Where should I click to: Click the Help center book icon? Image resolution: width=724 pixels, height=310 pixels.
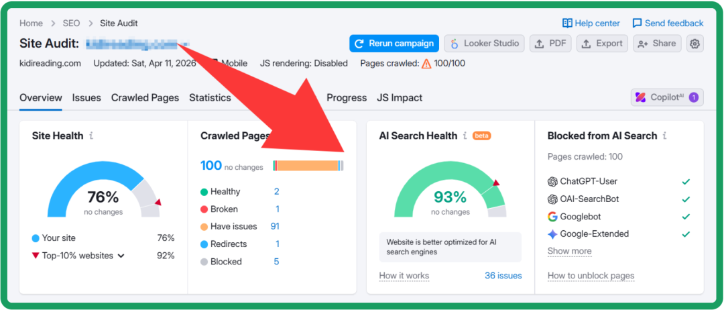coord(567,23)
